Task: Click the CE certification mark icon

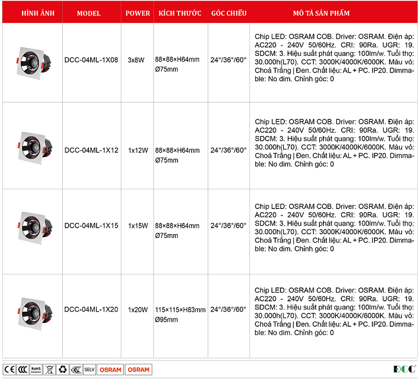Action: tap(9, 370)
